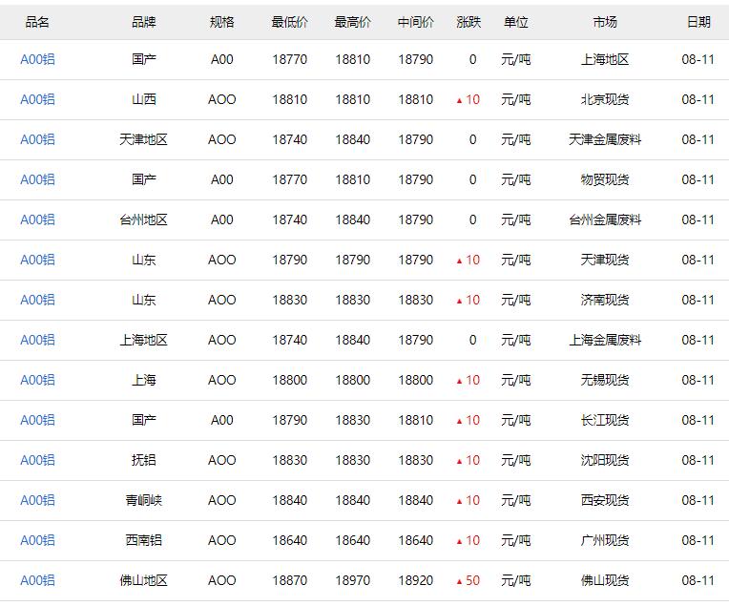Follow the A00铝 link for 西南铝
This screenshot has width=729, height=606.
(38, 540)
